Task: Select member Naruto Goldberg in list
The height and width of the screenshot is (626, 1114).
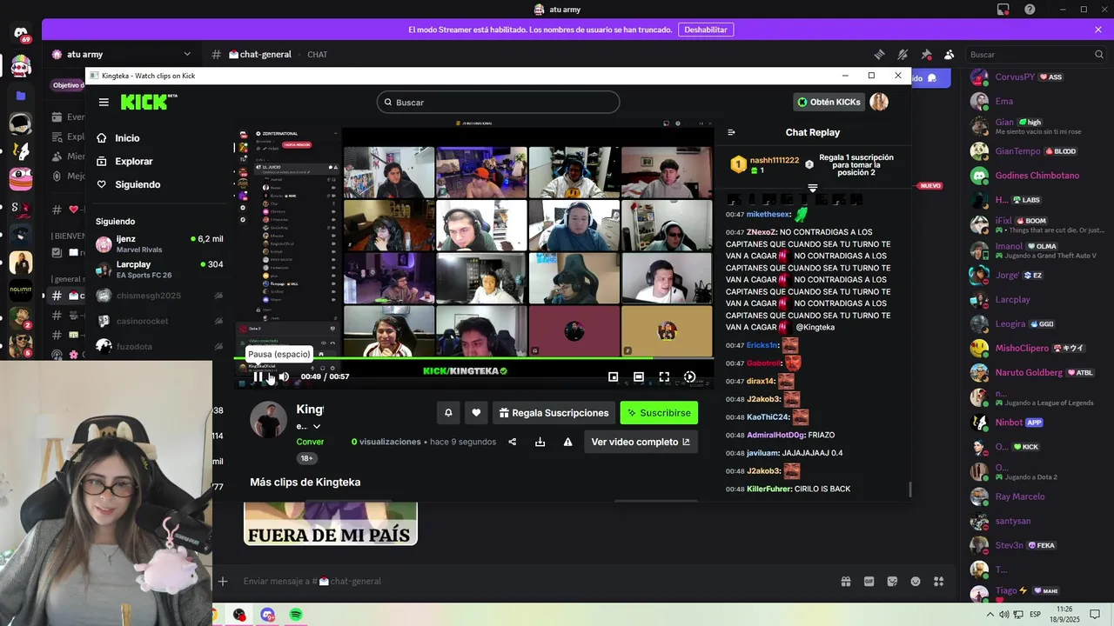Action: tap(1036, 373)
